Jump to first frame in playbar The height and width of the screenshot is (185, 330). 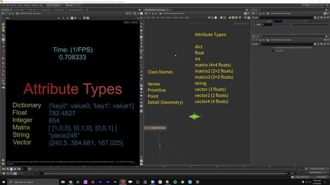[4, 169]
